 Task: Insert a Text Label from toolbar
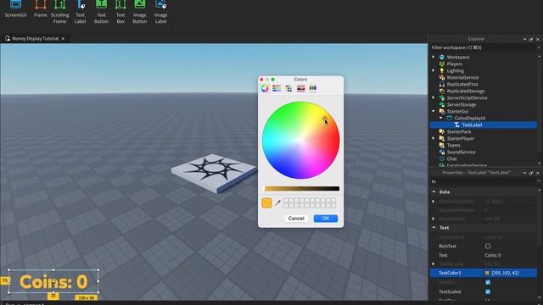(x=80, y=12)
